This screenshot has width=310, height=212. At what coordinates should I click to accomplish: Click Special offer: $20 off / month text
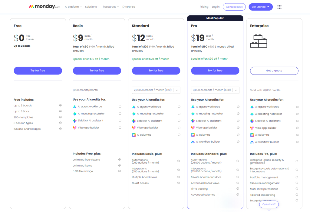tap(150, 59)
